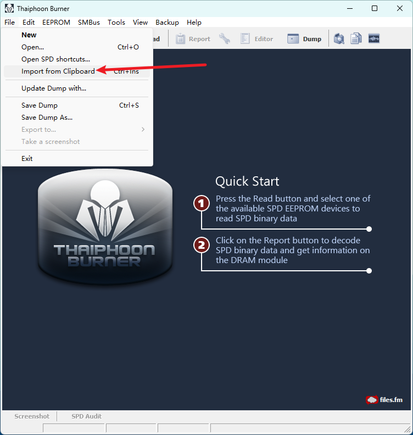413x435 pixels.
Task: Click the copy documents toolbar icon
Action: click(x=356, y=39)
